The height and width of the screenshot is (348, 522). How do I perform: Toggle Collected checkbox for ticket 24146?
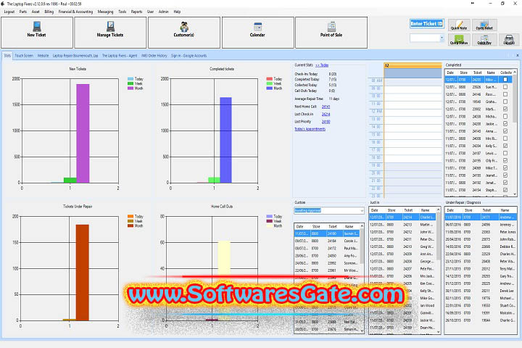[505, 94]
